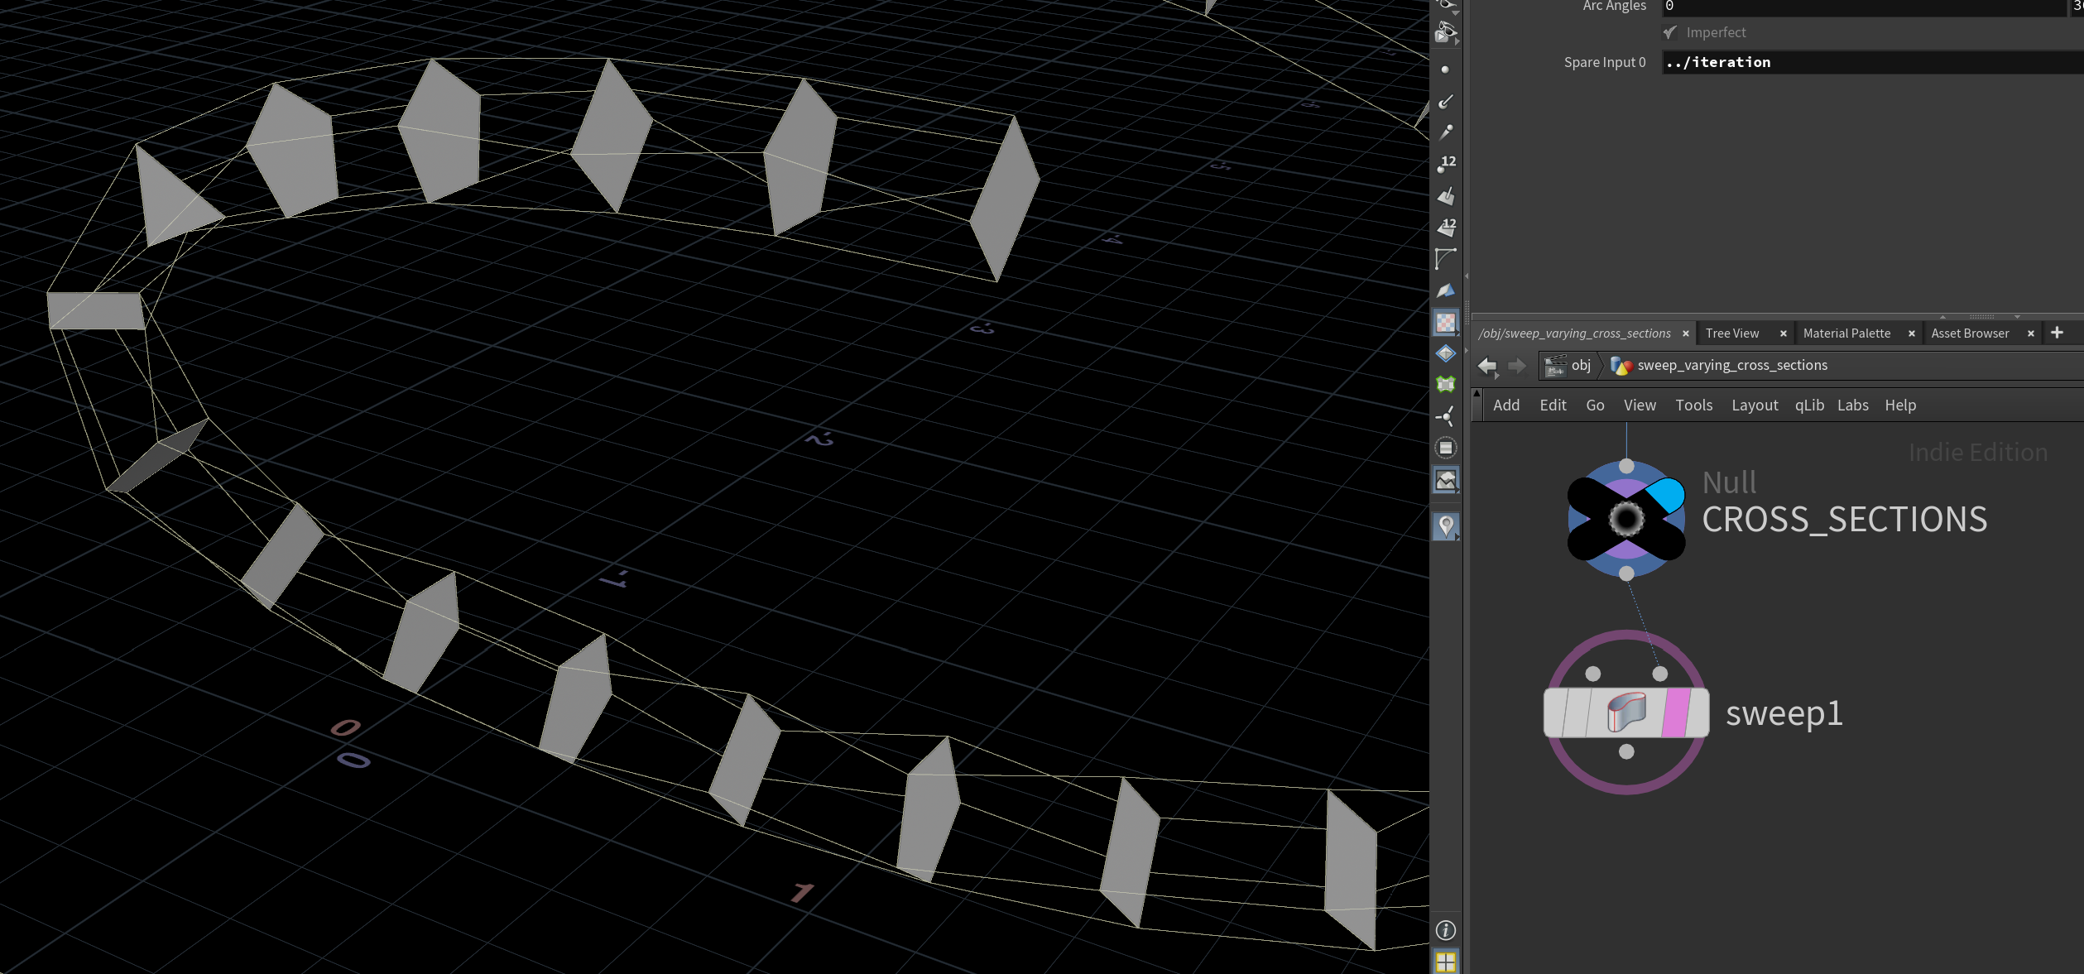Go back with the left arrow button
This screenshot has width=2084, height=974.
click(1486, 366)
